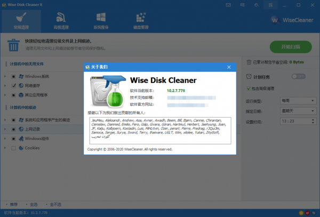The width and height of the screenshot is (320, 217).
Task: Click the puzzle icon beside Windows组件
Action: (21, 139)
